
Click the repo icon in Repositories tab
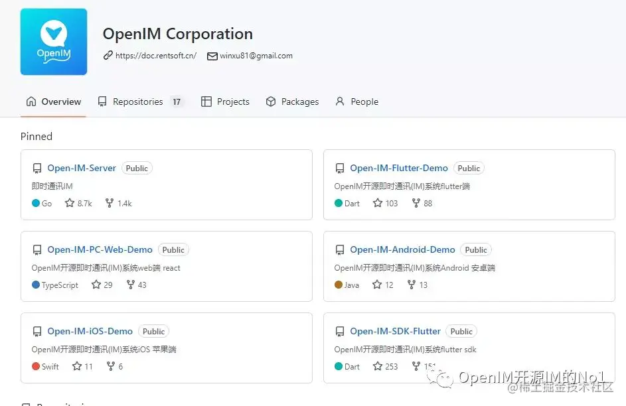click(102, 101)
